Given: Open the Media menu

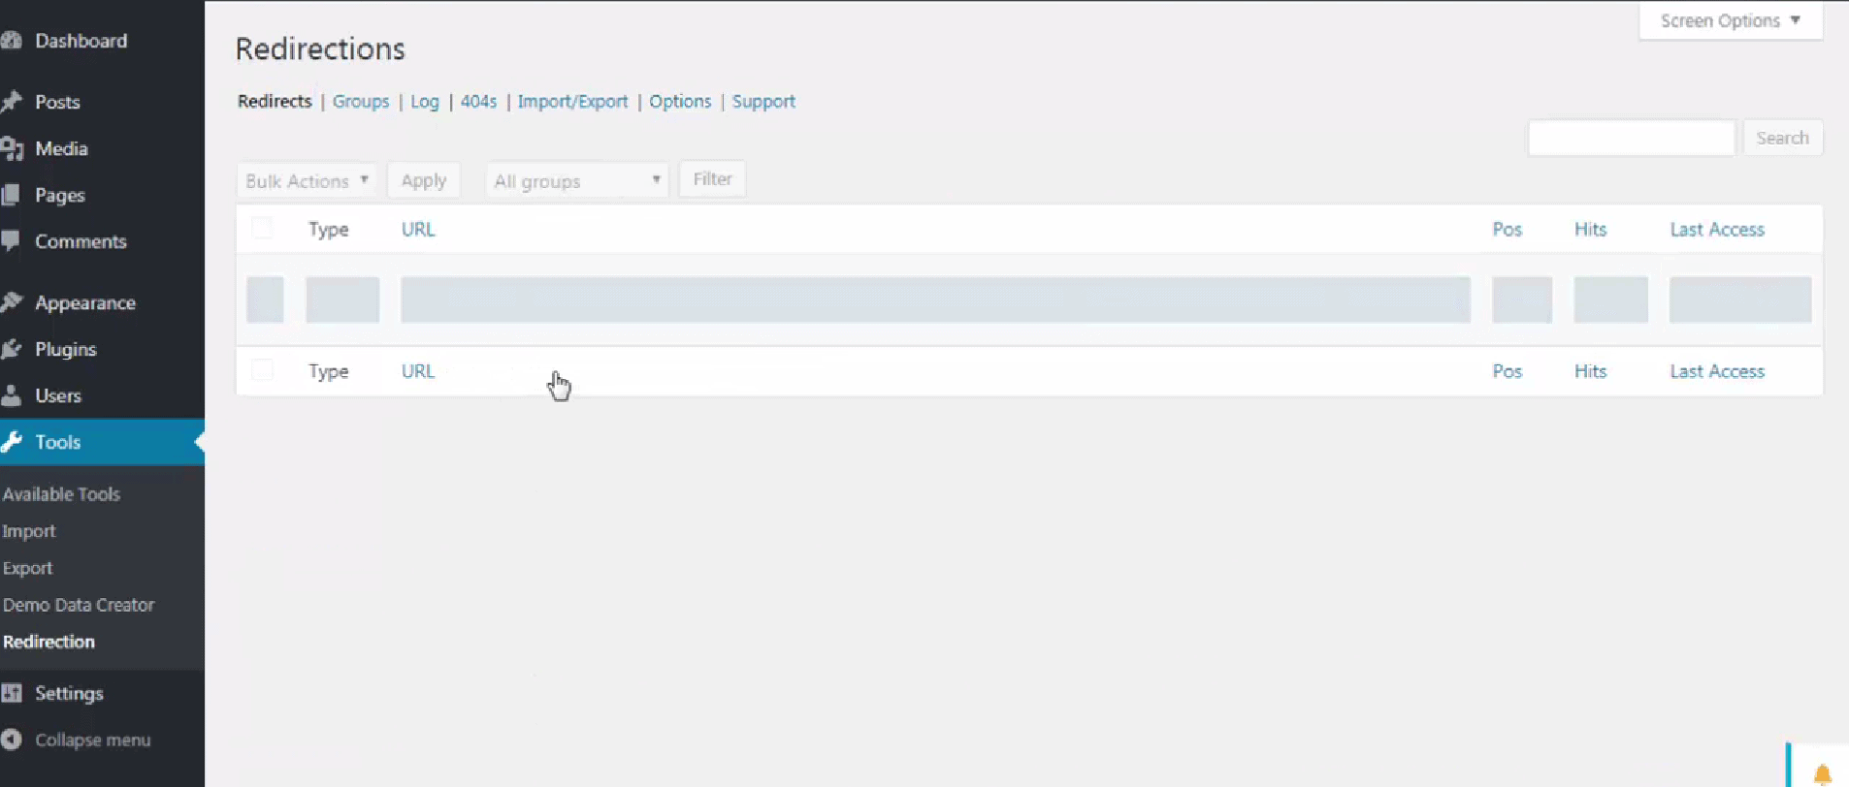Looking at the screenshot, I should click(61, 148).
